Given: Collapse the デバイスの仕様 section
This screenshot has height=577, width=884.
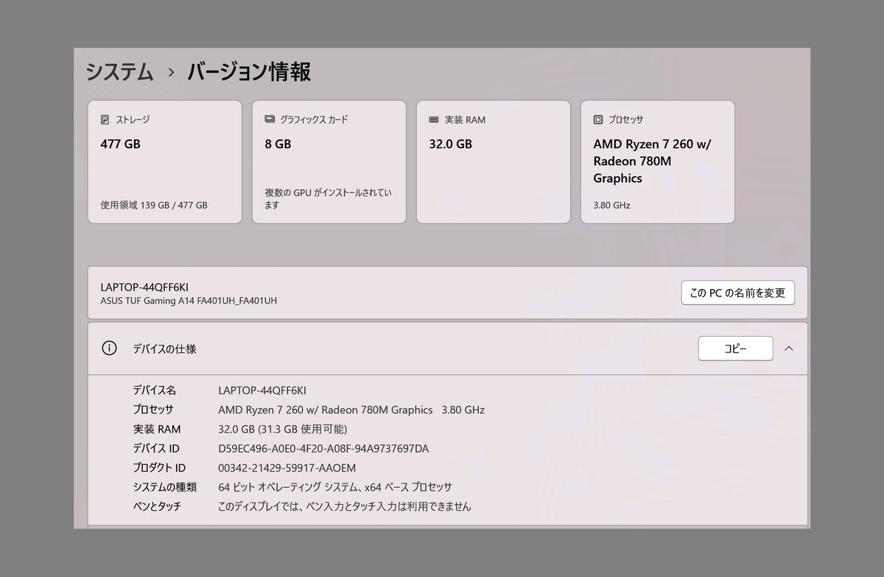Looking at the screenshot, I should point(789,348).
